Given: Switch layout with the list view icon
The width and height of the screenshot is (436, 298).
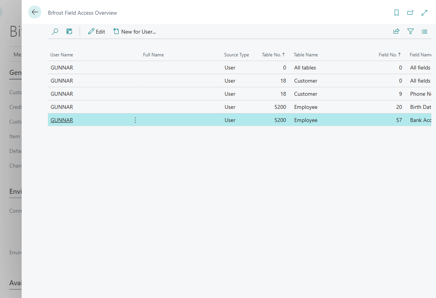Looking at the screenshot, I should (424, 32).
